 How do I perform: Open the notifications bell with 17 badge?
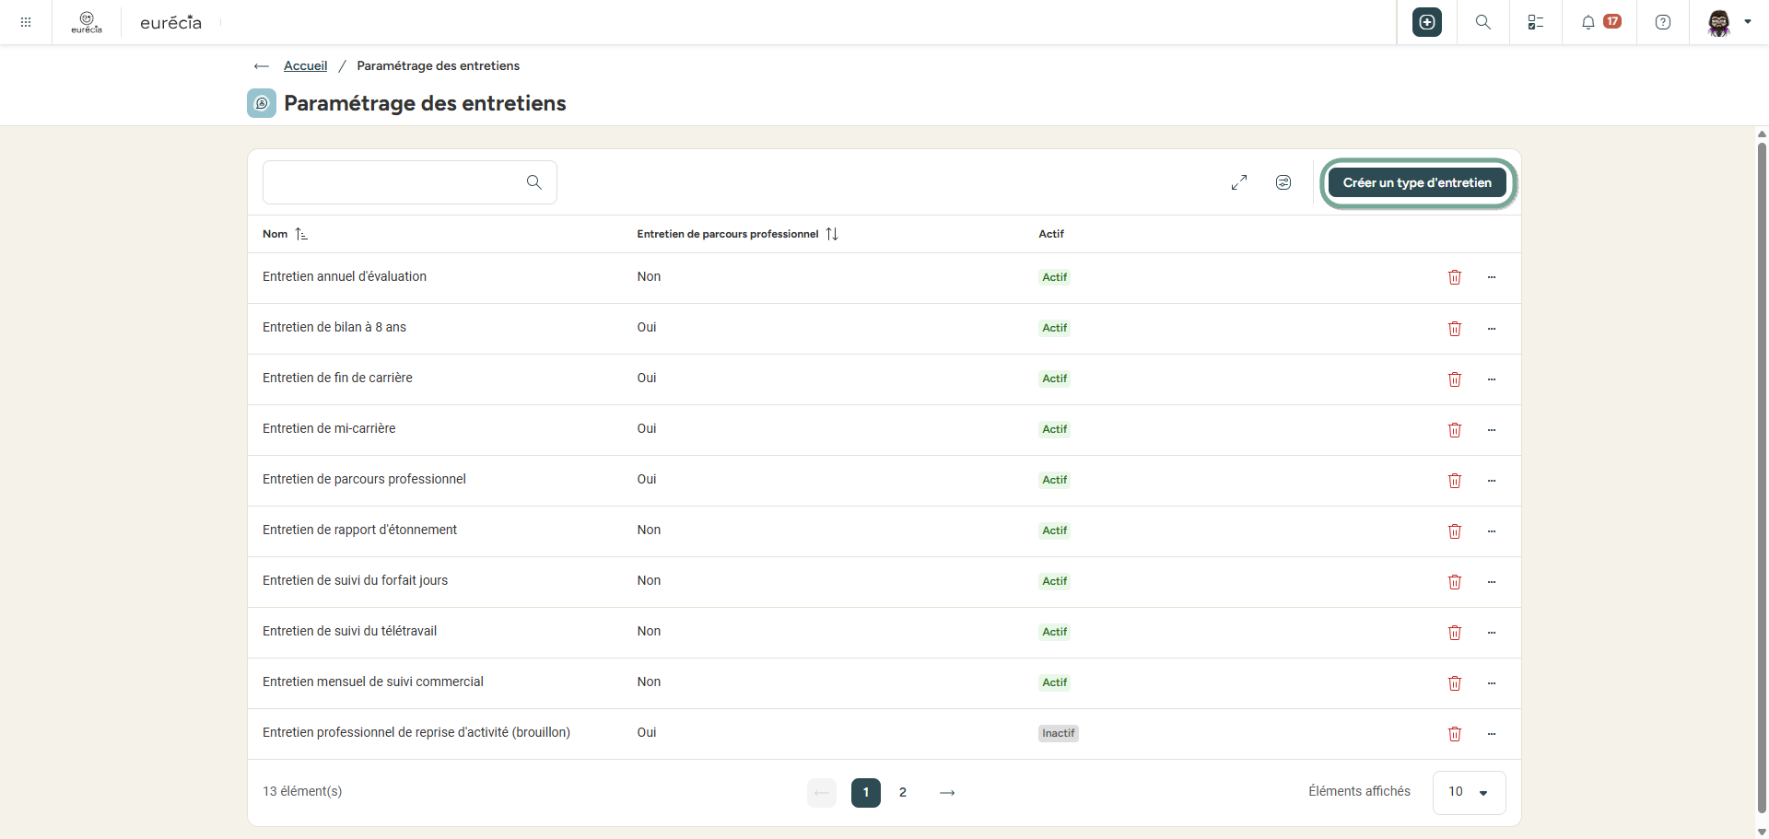pyautogui.click(x=1599, y=22)
